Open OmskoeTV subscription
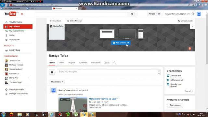Viewport: 208px width, 117px height. coord(14,74)
